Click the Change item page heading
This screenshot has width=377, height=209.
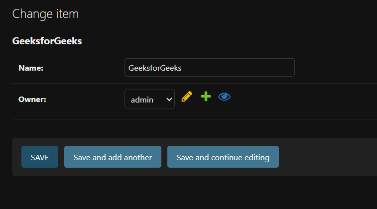[x=45, y=14]
